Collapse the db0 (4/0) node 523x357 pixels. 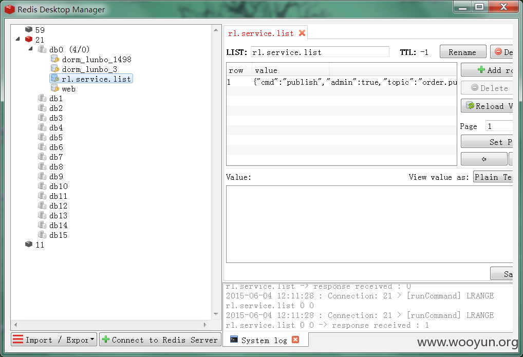(x=31, y=49)
